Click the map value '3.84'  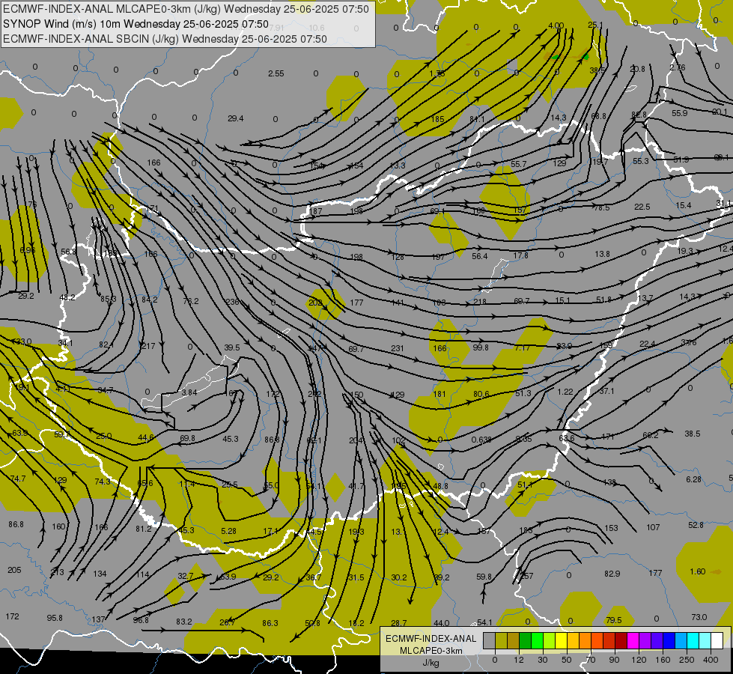point(189,392)
